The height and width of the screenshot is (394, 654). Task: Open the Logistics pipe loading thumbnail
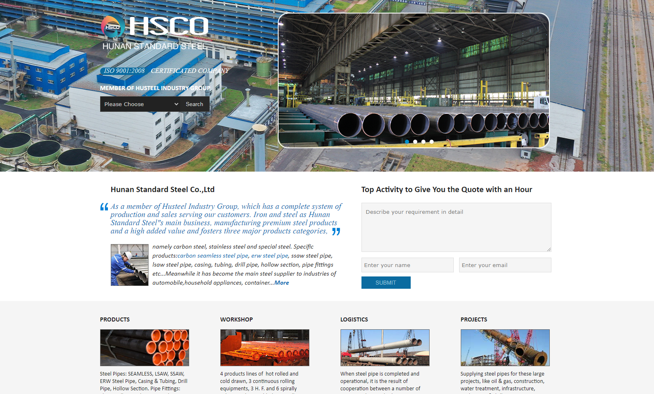tap(385, 347)
